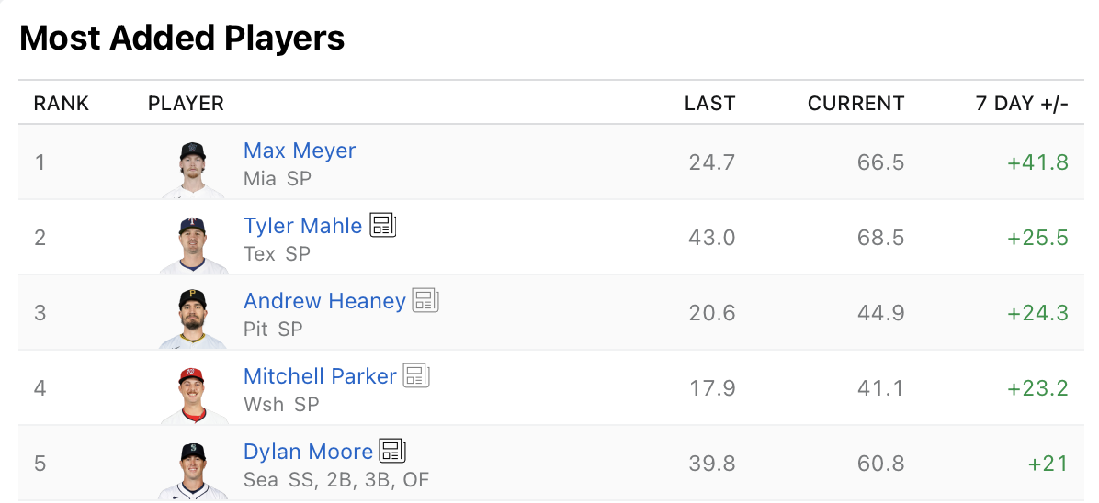
Task: Sort by the PLAYER column header
Action: tap(186, 104)
